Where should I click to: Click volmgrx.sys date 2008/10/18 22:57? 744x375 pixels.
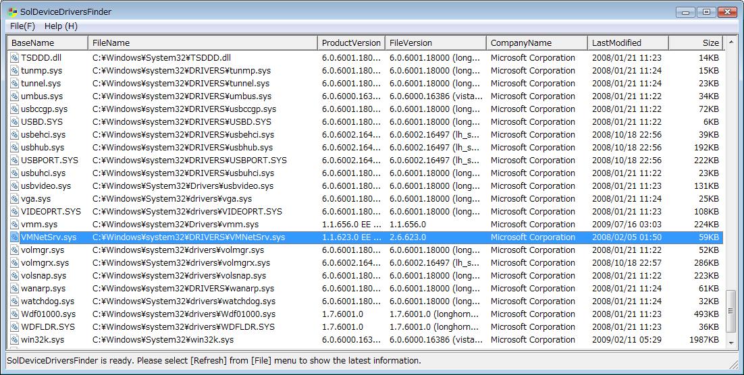627,262
